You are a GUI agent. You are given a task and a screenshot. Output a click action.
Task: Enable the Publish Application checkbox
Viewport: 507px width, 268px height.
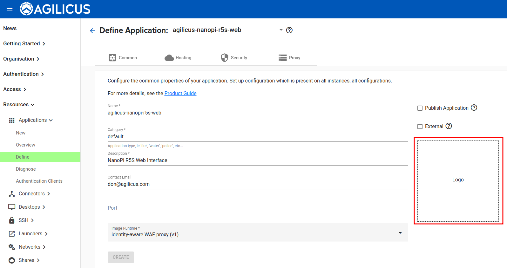pos(420,108)
